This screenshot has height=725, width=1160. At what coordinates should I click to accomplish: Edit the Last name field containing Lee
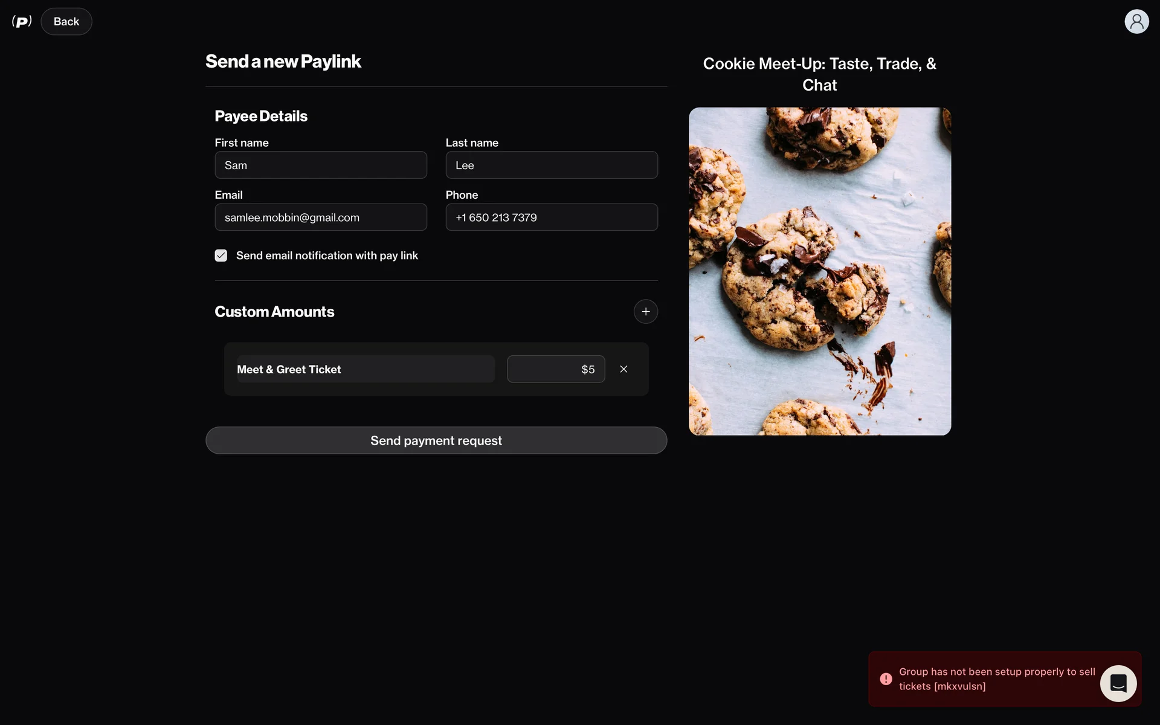coord(551,166)
